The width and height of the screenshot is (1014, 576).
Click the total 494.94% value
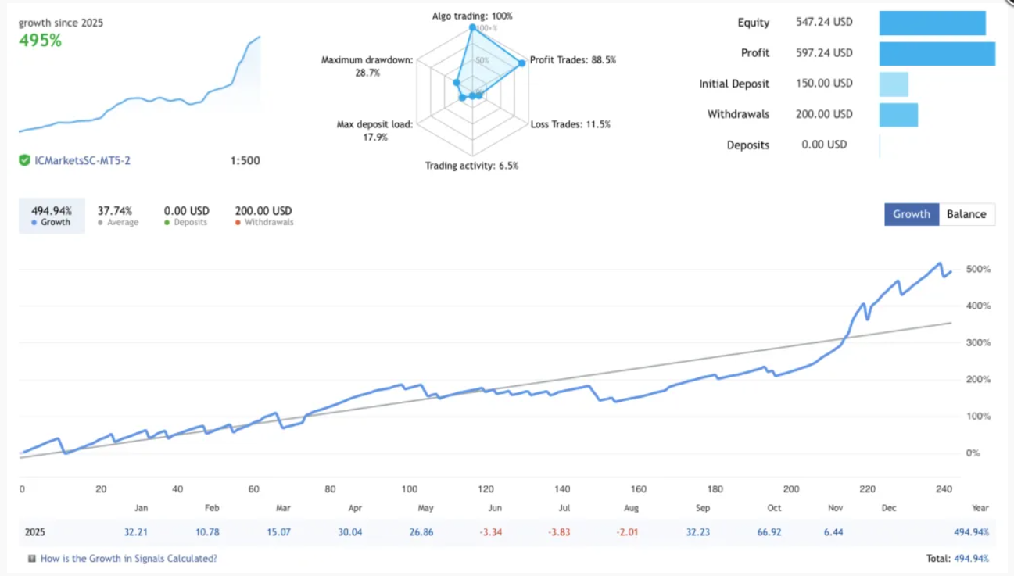pyautogui.click(x=970, y=559)
